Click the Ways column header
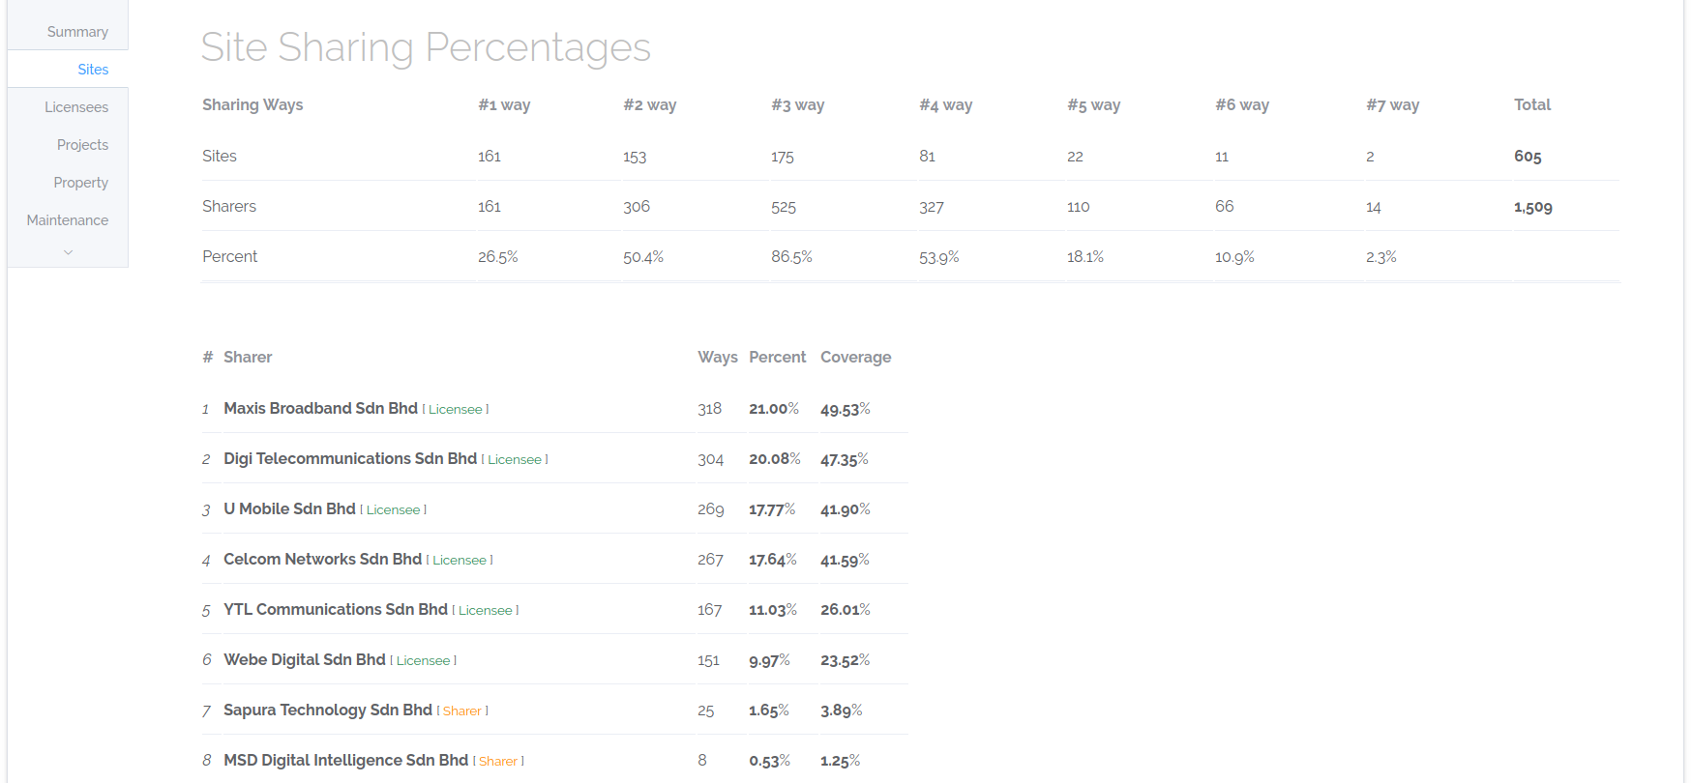Viewport: 1692px width, 783px height. 718,357
